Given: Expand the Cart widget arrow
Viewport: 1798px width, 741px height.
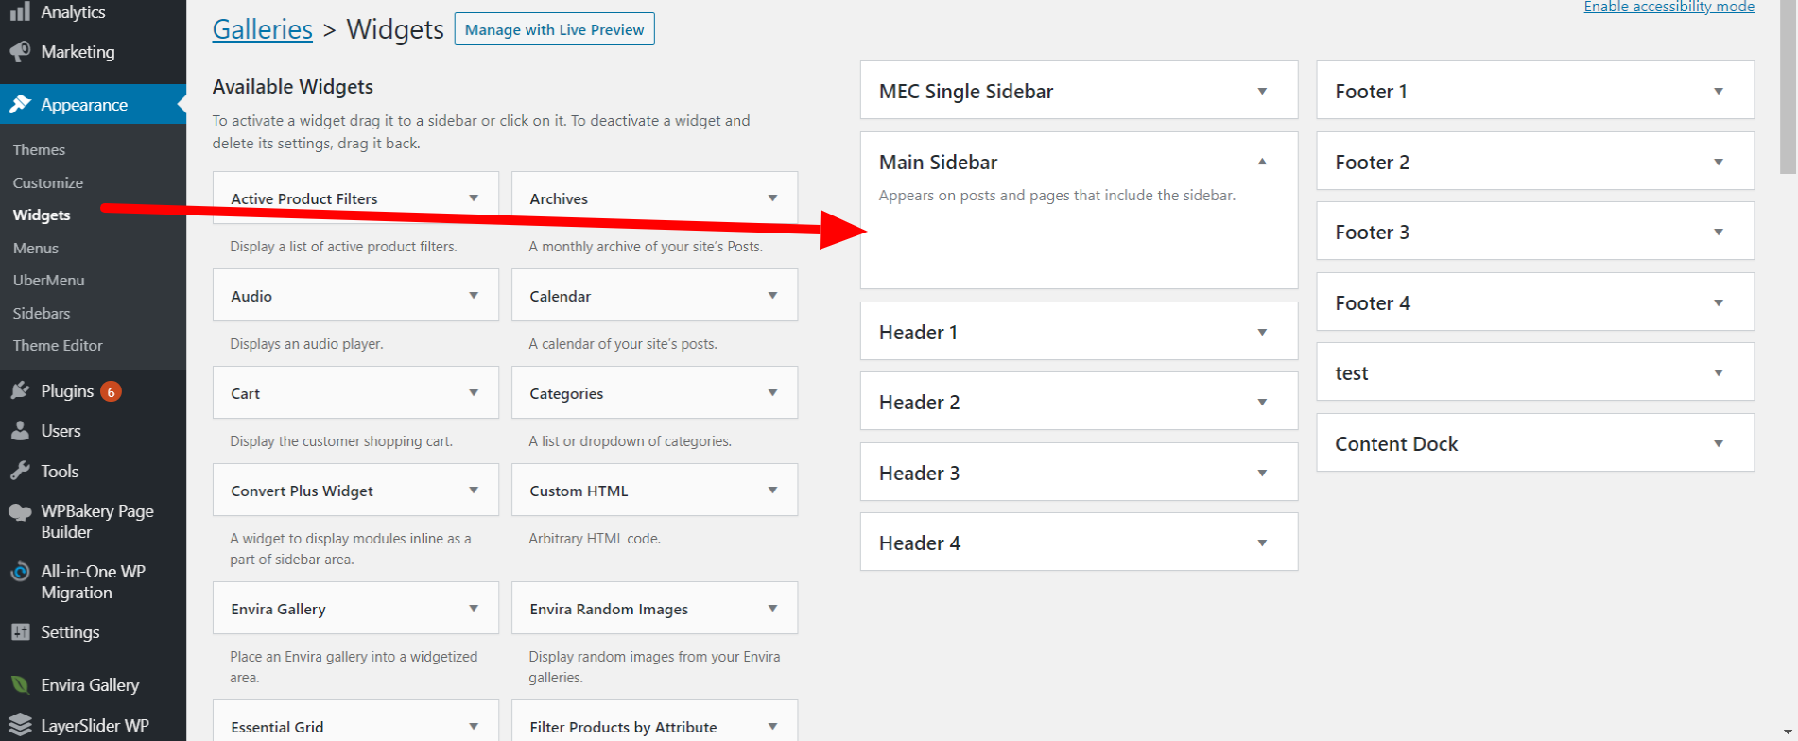Looking at the screenshot, I should pyautogui.click(x=474, y=393).
